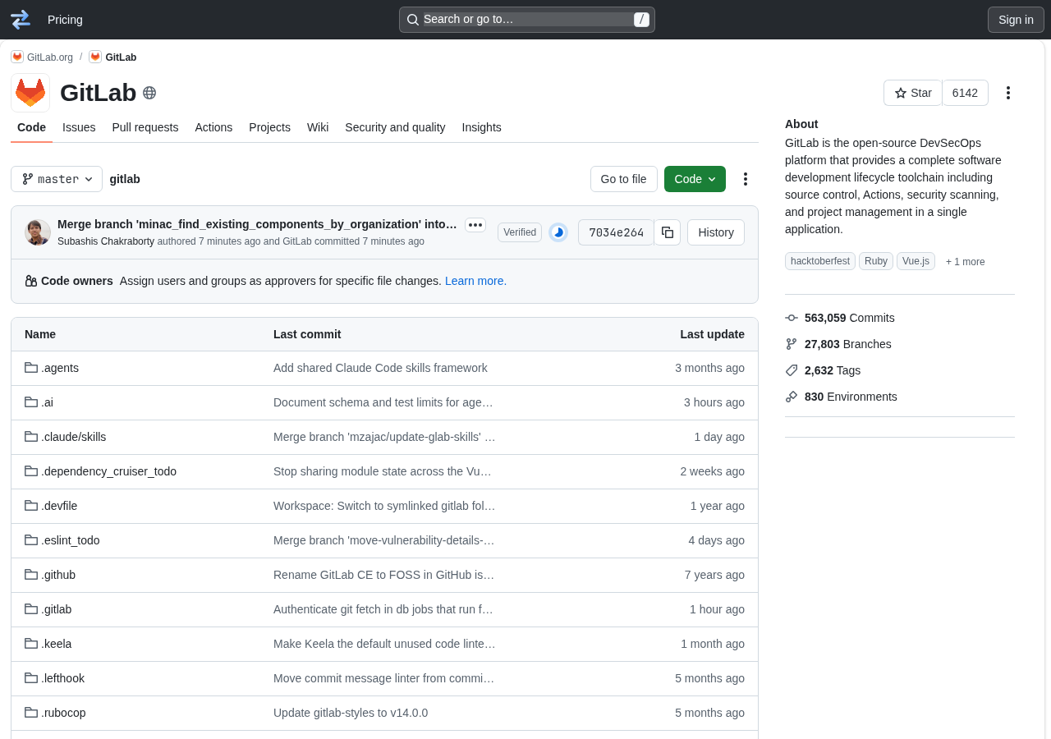The height and width of the screenshot is (739, 1051).
Task: Click the Verified badge
Action: coord(520,232)
